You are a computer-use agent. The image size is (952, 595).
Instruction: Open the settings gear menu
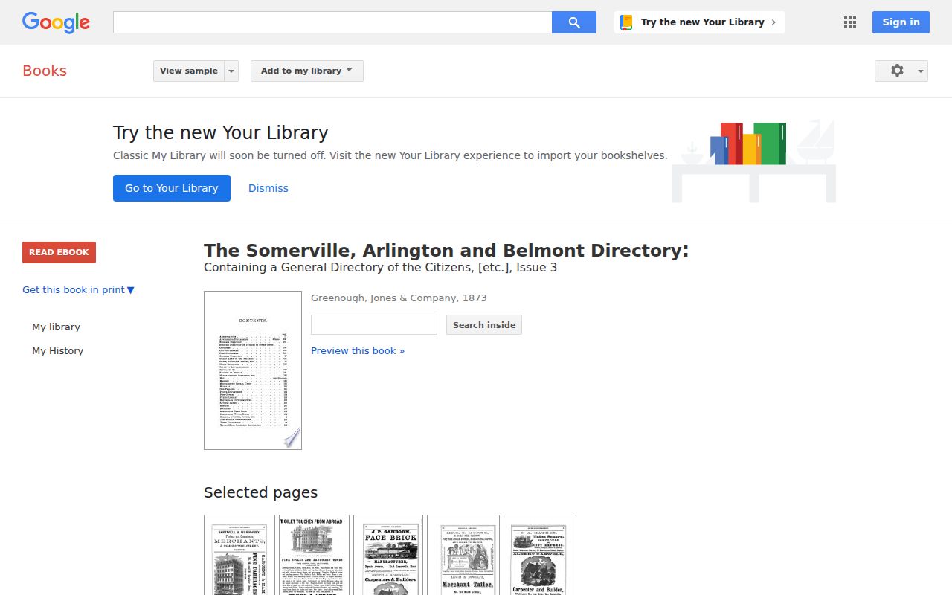coord(901,71)
